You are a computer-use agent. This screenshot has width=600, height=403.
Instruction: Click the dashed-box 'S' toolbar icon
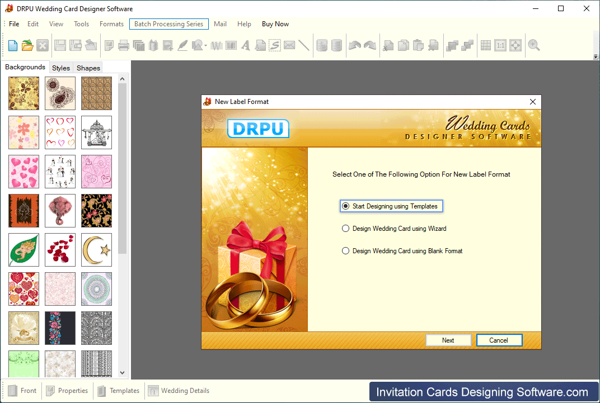pos(275,45)
